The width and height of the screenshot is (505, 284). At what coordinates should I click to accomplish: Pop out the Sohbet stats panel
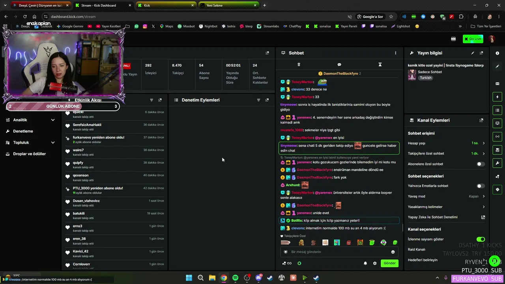pos(267,53)
